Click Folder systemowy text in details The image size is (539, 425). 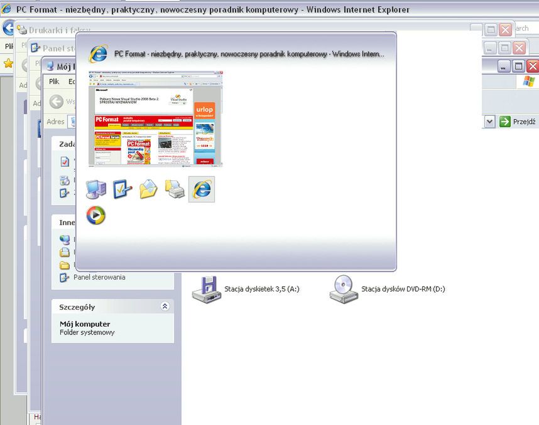(x=87, y=332)
